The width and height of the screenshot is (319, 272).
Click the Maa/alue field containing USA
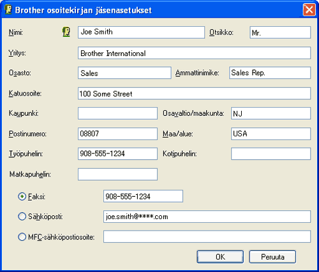tap(271, 134)
